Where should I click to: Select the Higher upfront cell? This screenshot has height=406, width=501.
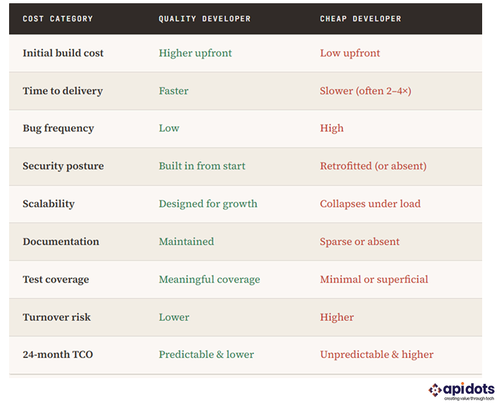pos(195,53)
